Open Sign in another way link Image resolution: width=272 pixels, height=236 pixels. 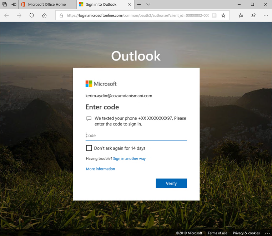click(x=129, y=158)
